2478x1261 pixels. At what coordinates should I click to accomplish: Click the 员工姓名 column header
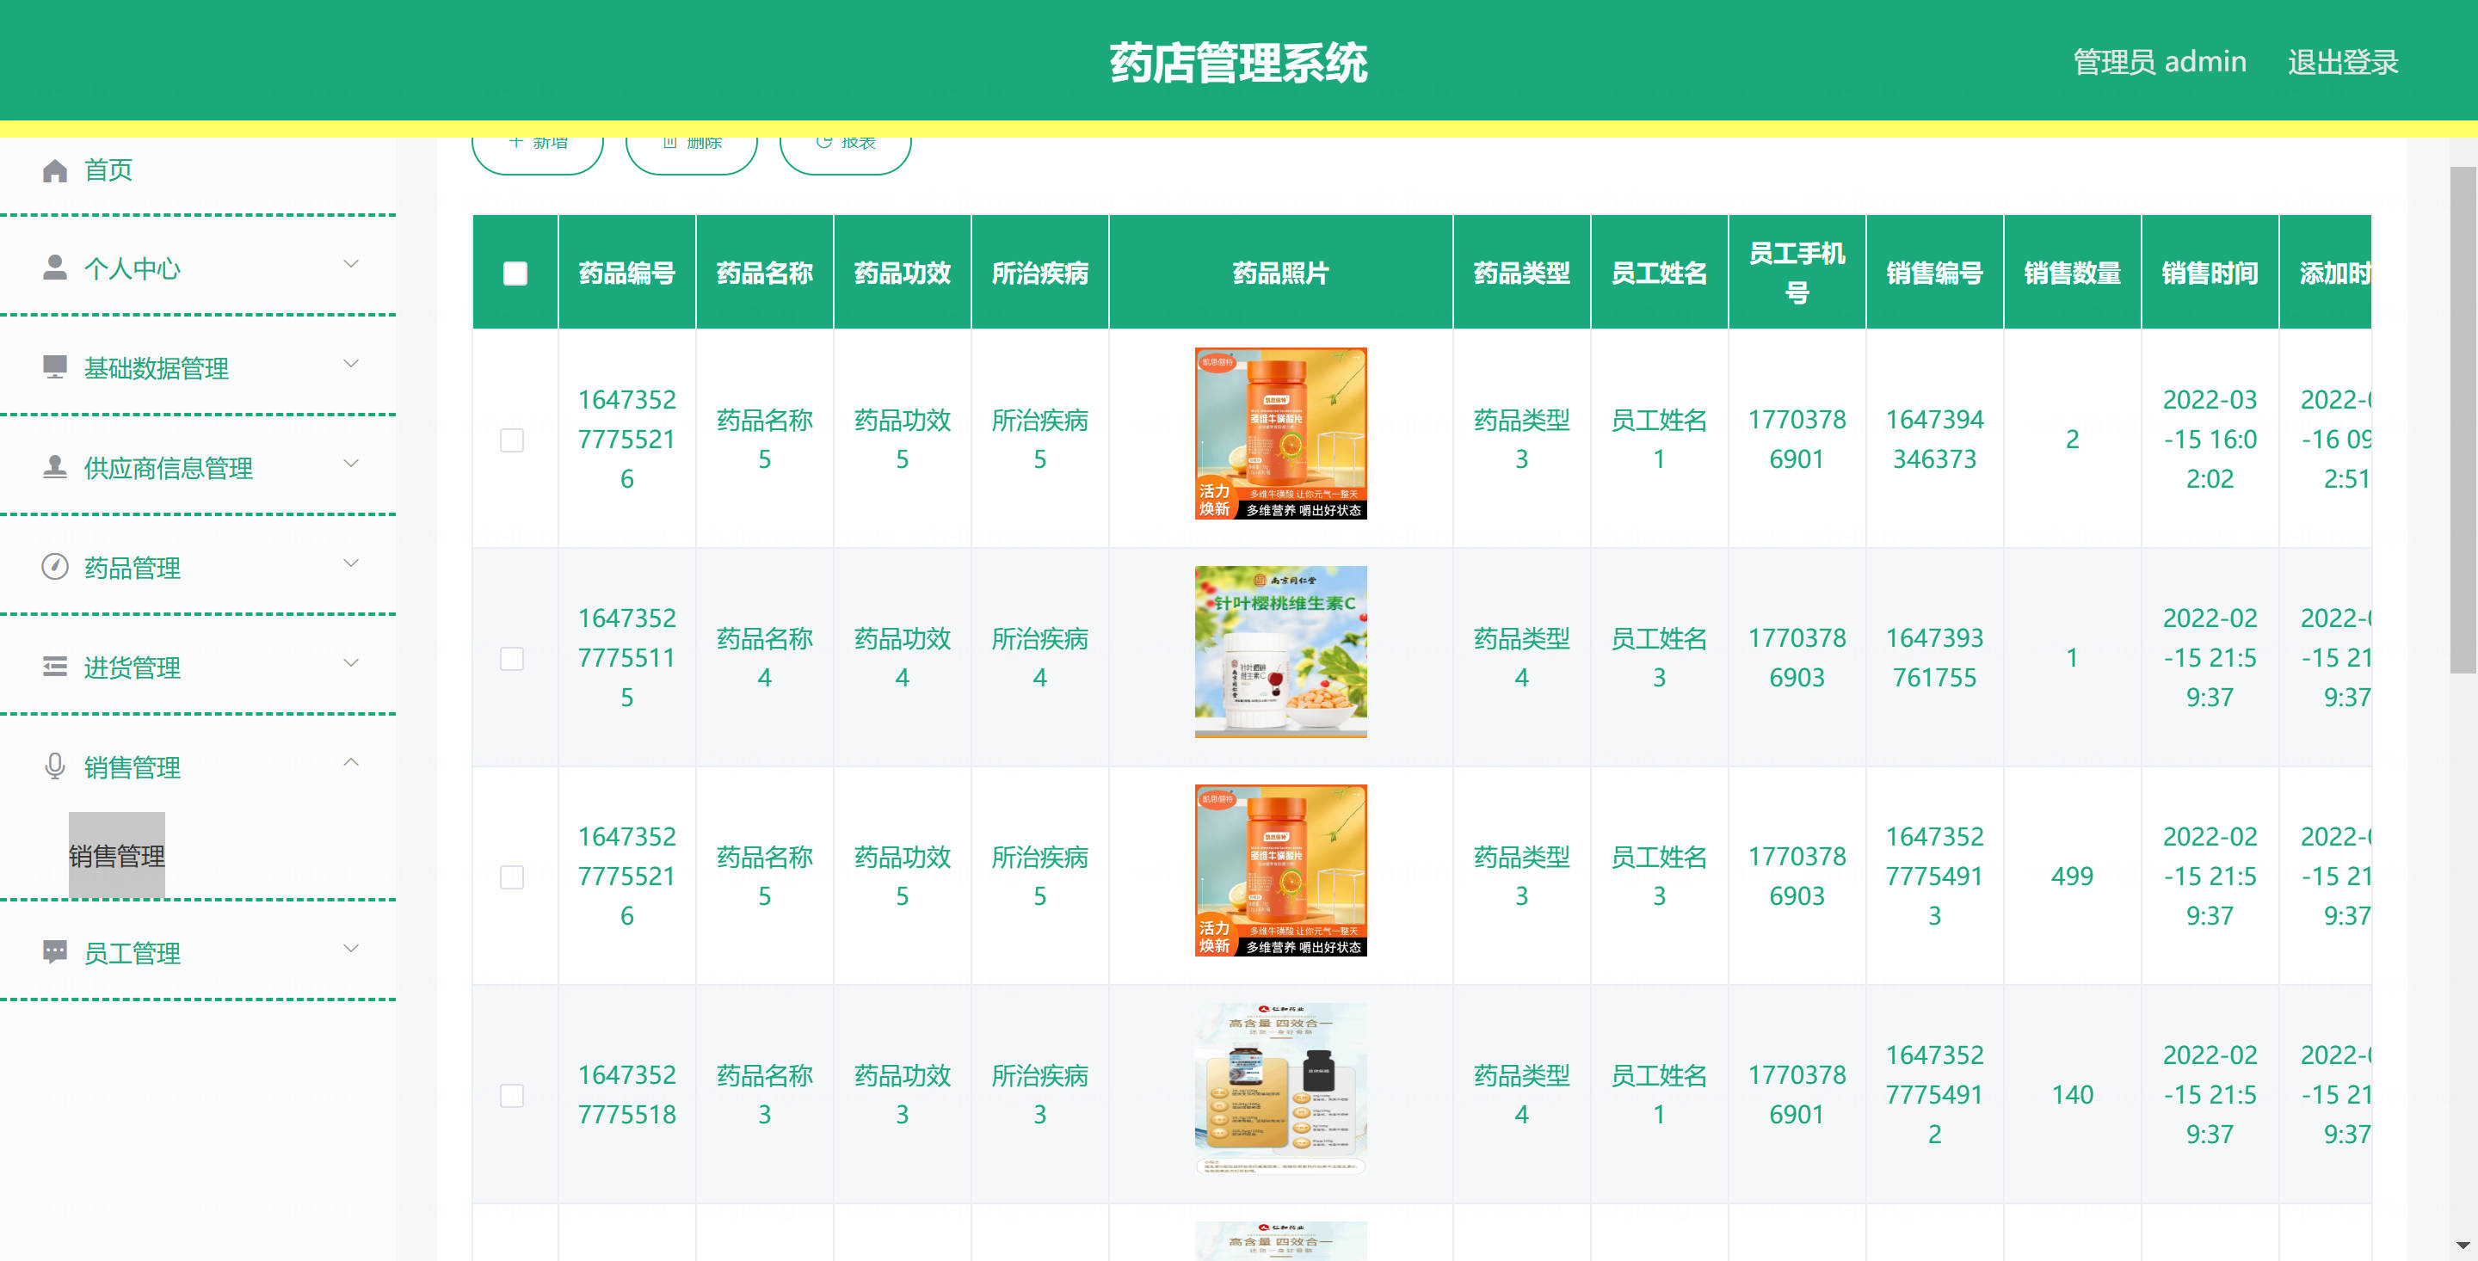[1660, 274]
